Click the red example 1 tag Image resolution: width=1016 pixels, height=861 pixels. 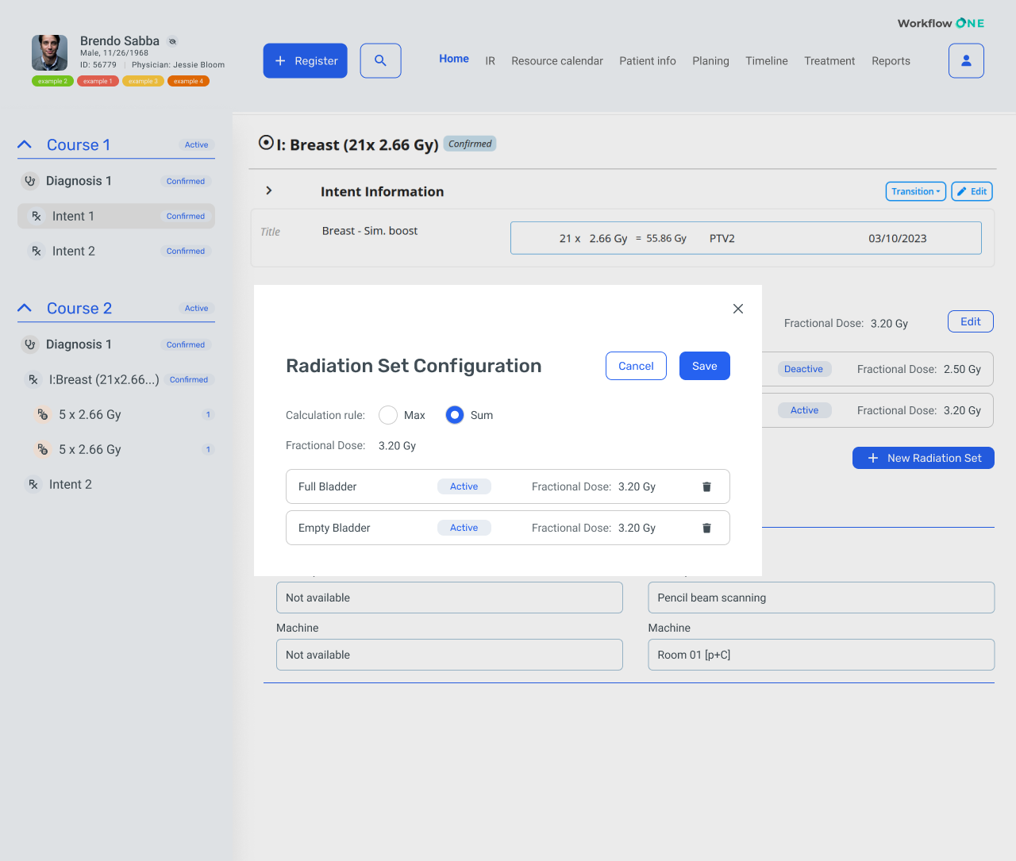click(x=98, y=81)
